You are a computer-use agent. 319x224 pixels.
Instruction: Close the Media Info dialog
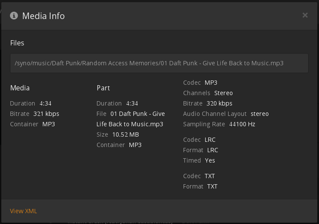[x=305, y=16]
